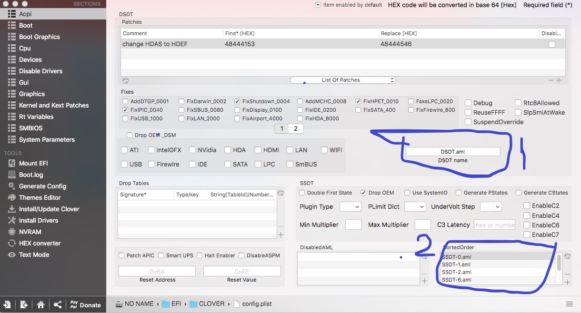Viewport: 581px width, 313px height.
Task: Click the home icon in bottom toolbar
Action: point(40,305)
